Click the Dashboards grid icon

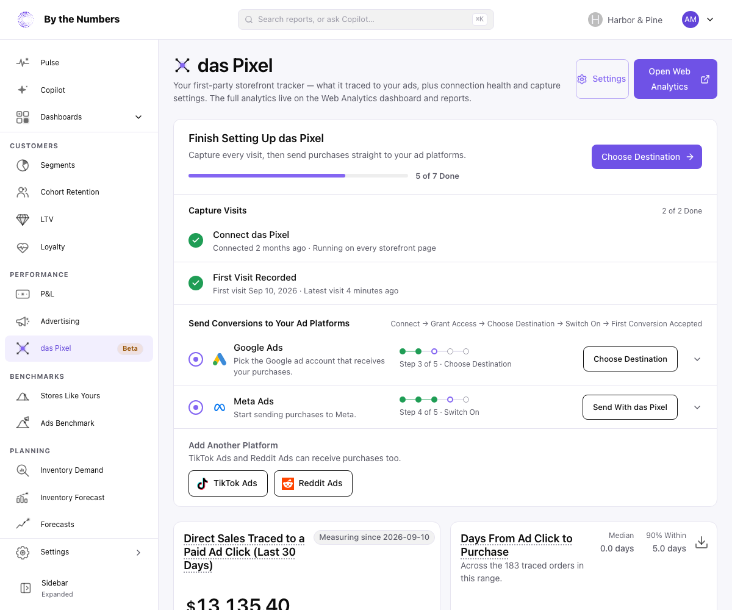tap(23, 117)
